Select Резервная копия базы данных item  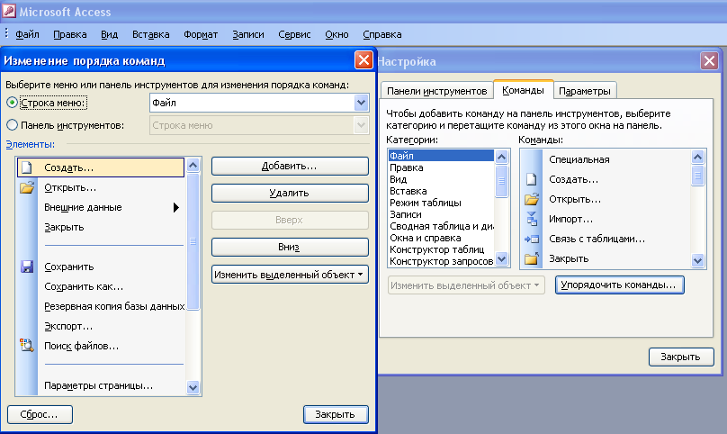(101, 306)
